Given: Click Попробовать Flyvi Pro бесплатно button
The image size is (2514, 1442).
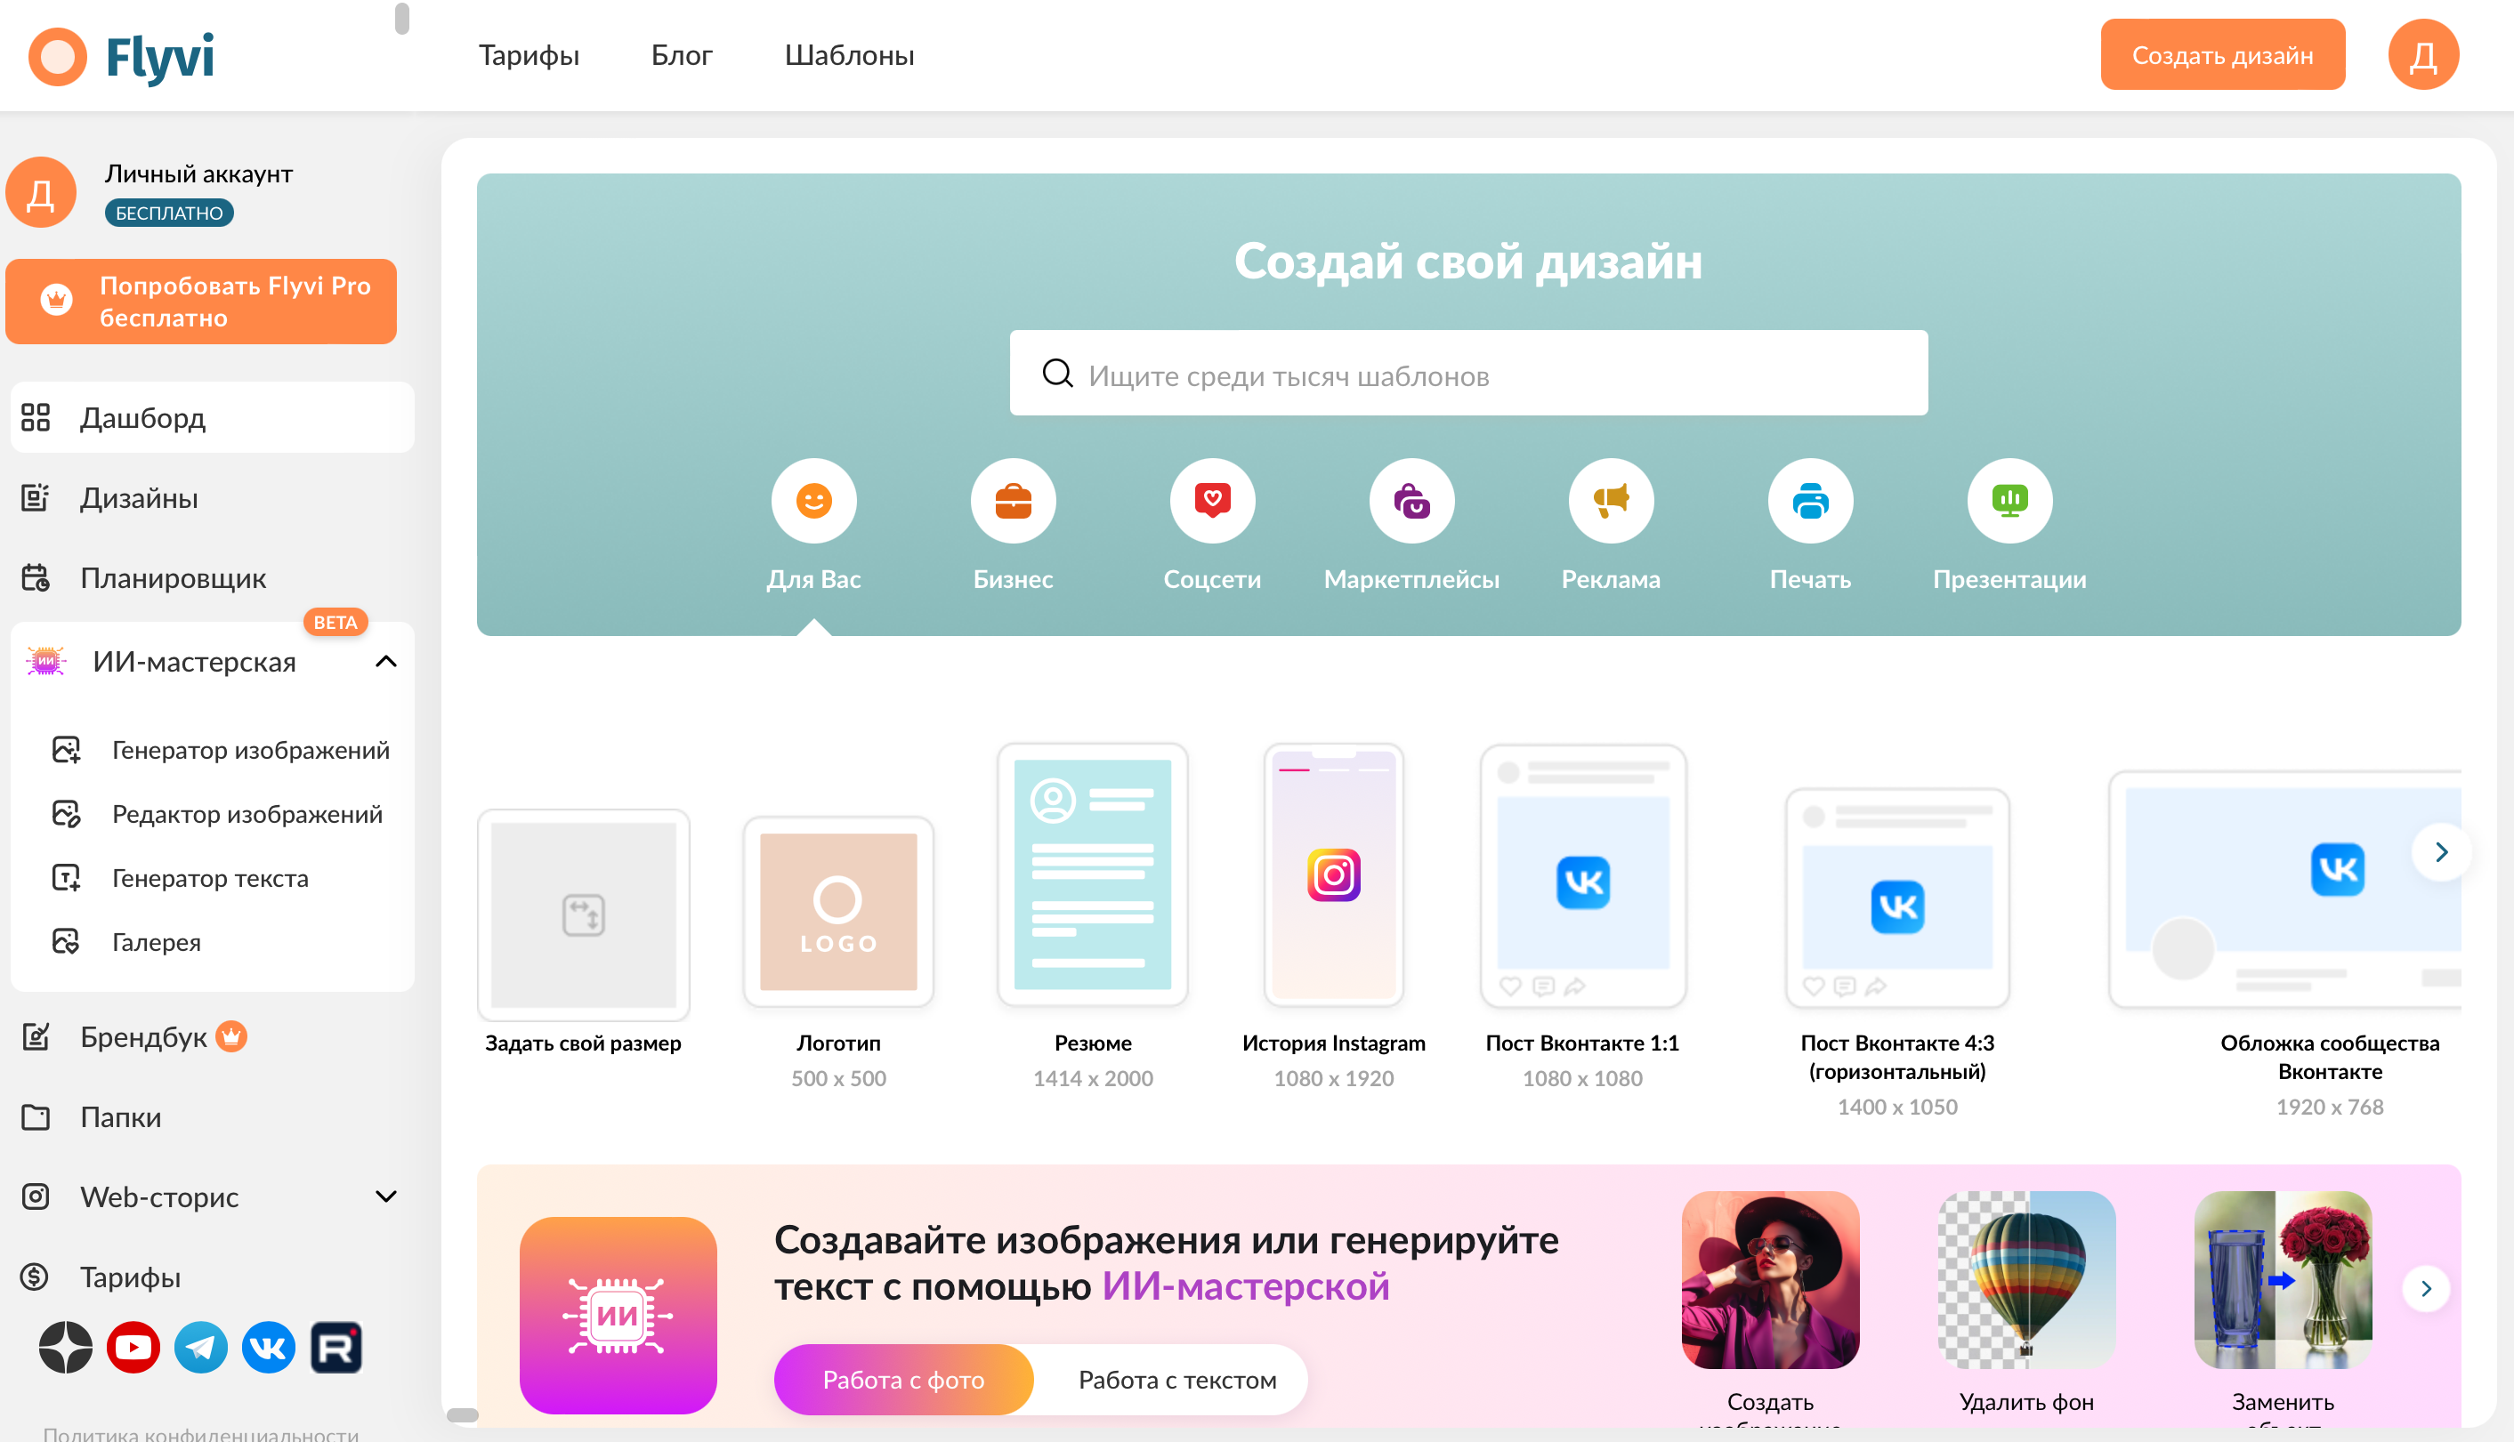Looking at the screenshot, I should [201, 302].
